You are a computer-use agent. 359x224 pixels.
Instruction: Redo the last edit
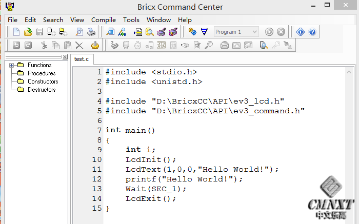point(28,45)
